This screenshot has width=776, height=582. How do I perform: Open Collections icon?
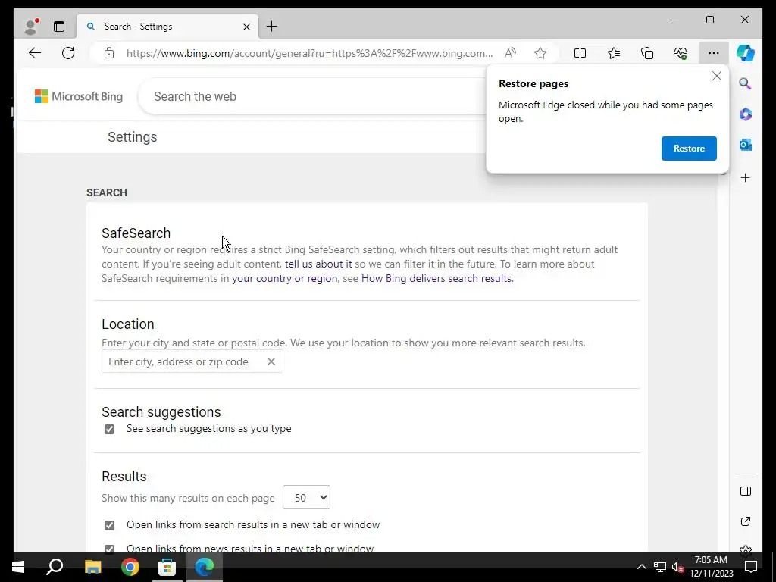tap(647, 53)
